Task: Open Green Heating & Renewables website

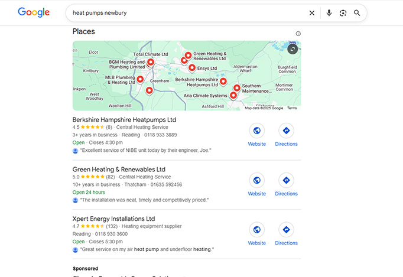Action: (256, 181)
